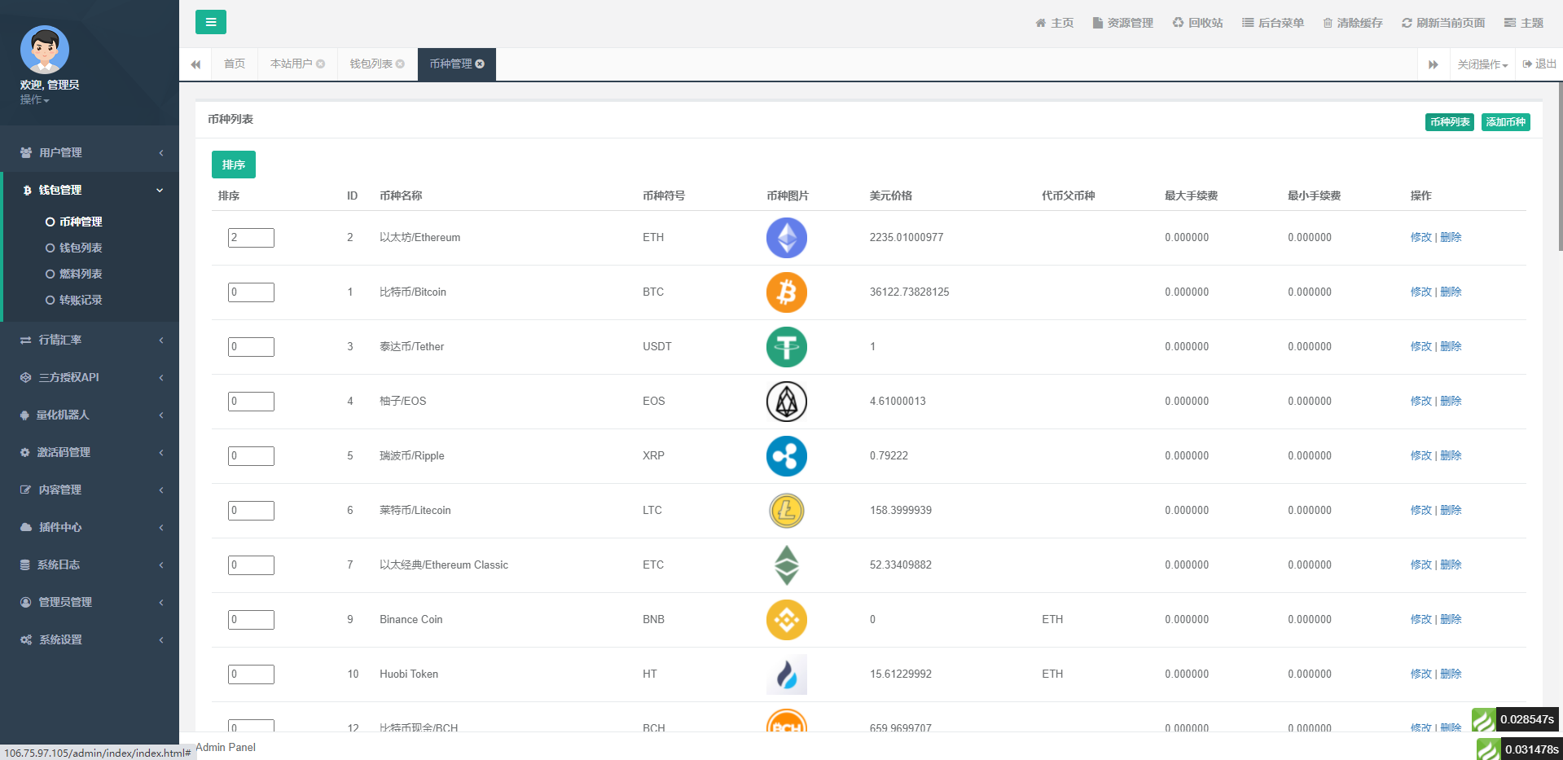The width and height of the screenshot is (1563, 760).
Task: Click the green 添加币种 button
Action: click(x=1505, y=122)
